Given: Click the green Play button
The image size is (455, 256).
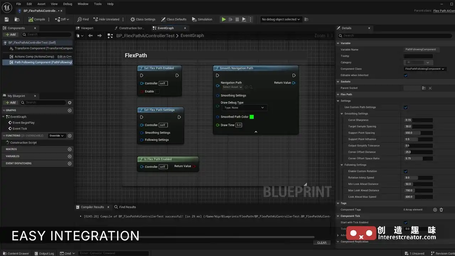Looking at the screenshot, I should [224, 19].
